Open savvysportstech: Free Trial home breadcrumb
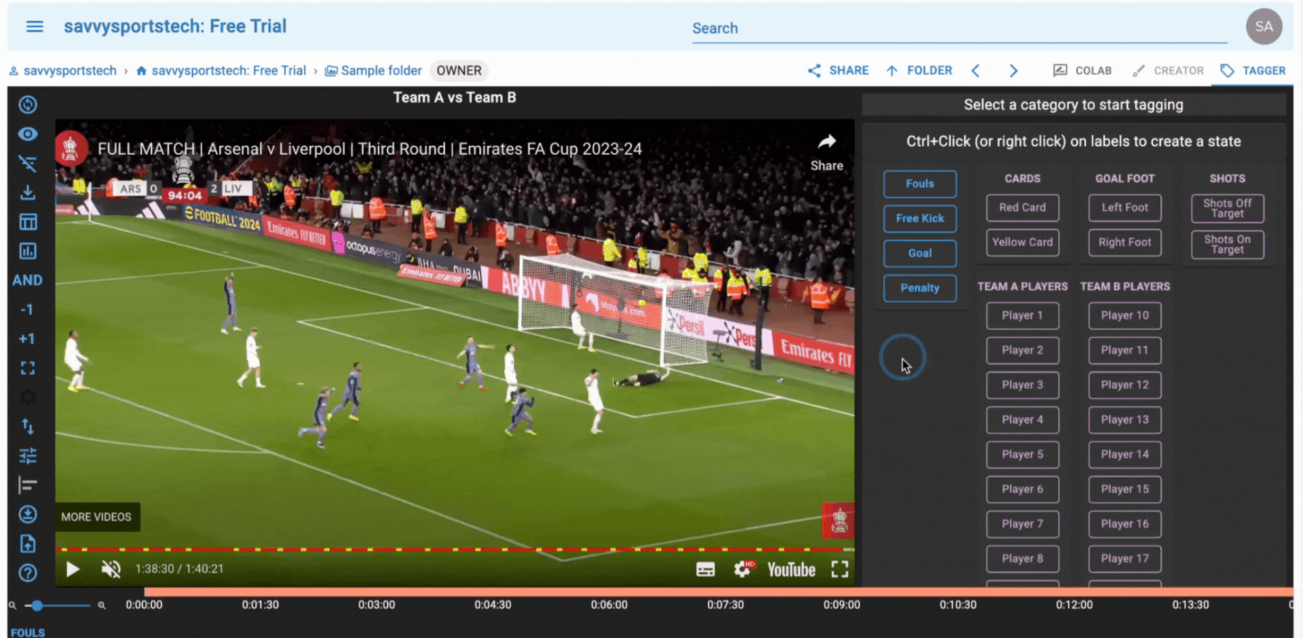 tap(221, 71)
